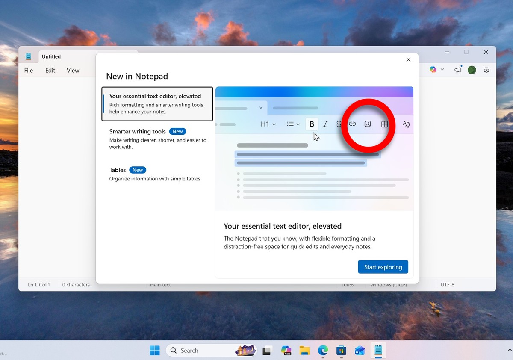Click the strikethrough icon in the toolbar
Screen dimensions: 513x360
(x=339, y=124)
